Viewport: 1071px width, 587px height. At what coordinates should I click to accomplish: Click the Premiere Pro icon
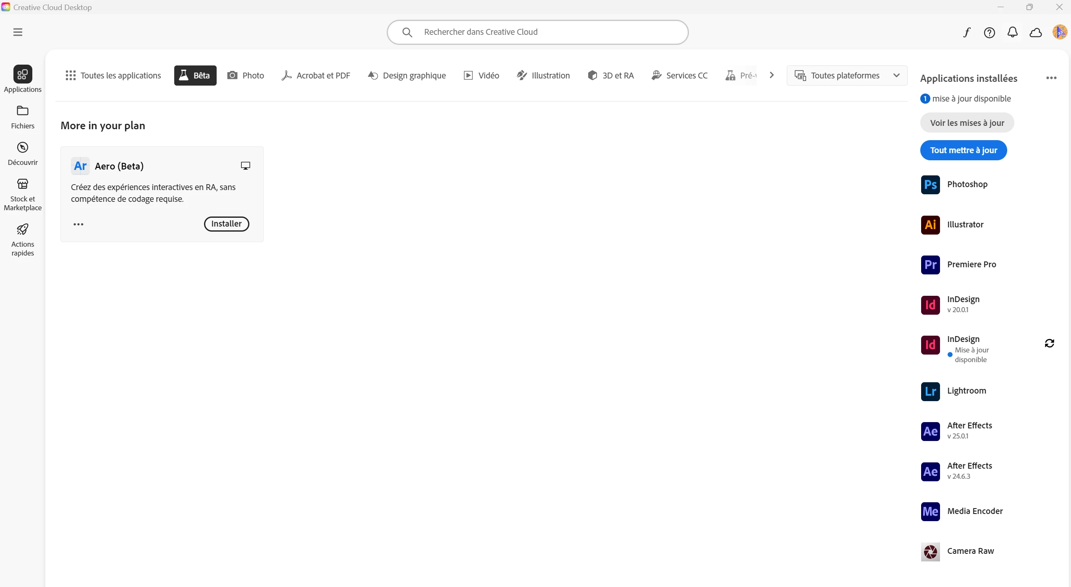[x=930, y=265]
